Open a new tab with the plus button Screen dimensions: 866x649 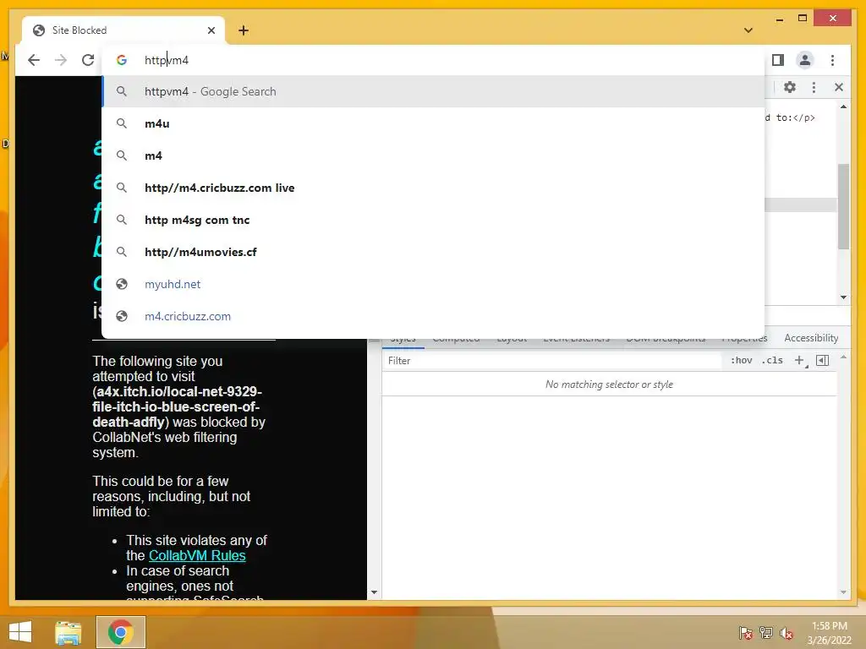point(244,30)
